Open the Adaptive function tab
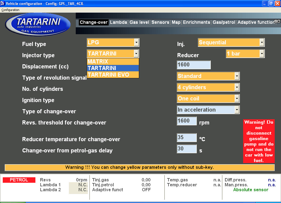The height and width of the screenshot is (203, 281). 256,22
